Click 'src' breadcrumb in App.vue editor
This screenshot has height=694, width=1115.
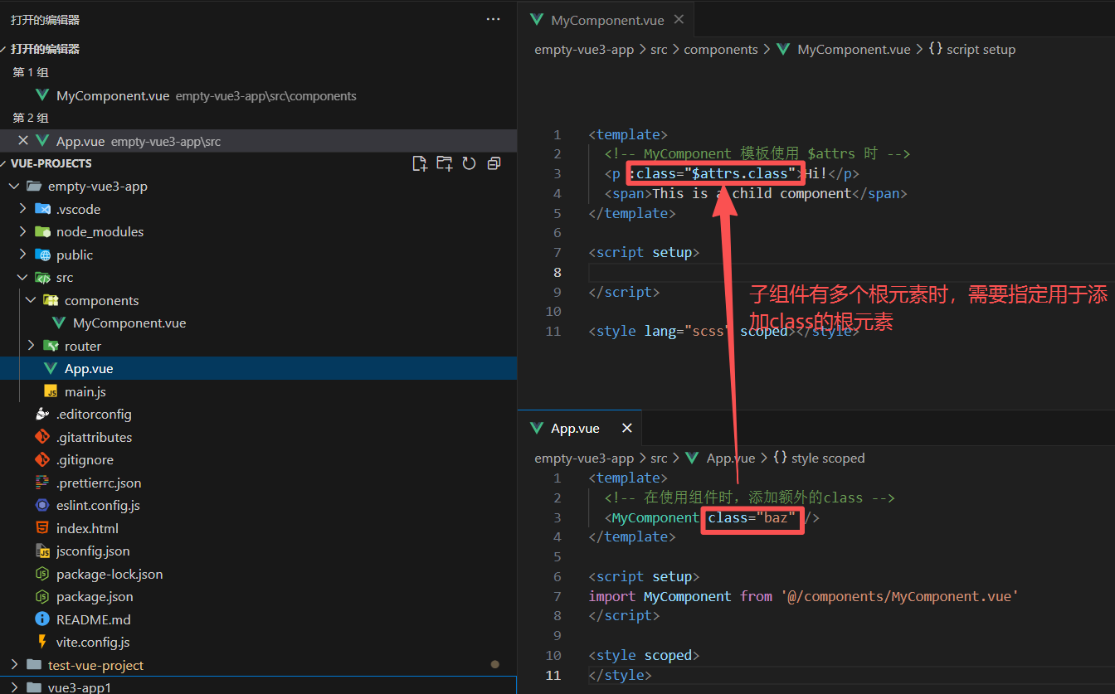tap(659, 458)
